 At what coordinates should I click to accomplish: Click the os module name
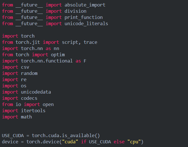[x=24, y=86]
